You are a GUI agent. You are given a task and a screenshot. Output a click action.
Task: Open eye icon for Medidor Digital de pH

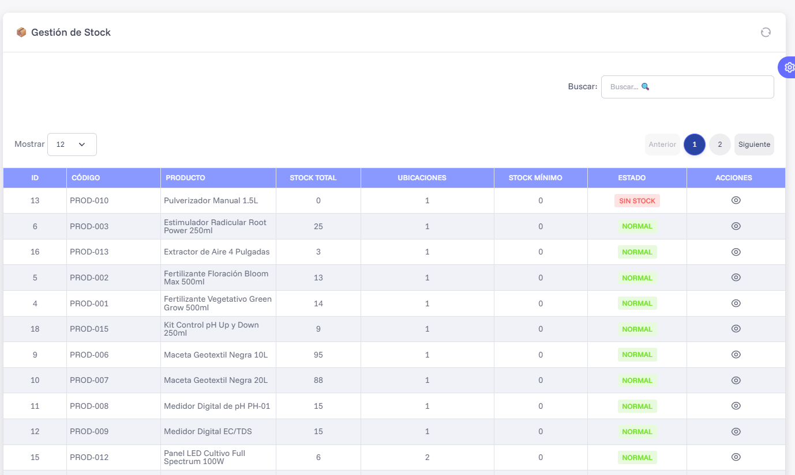click(736, 406)
